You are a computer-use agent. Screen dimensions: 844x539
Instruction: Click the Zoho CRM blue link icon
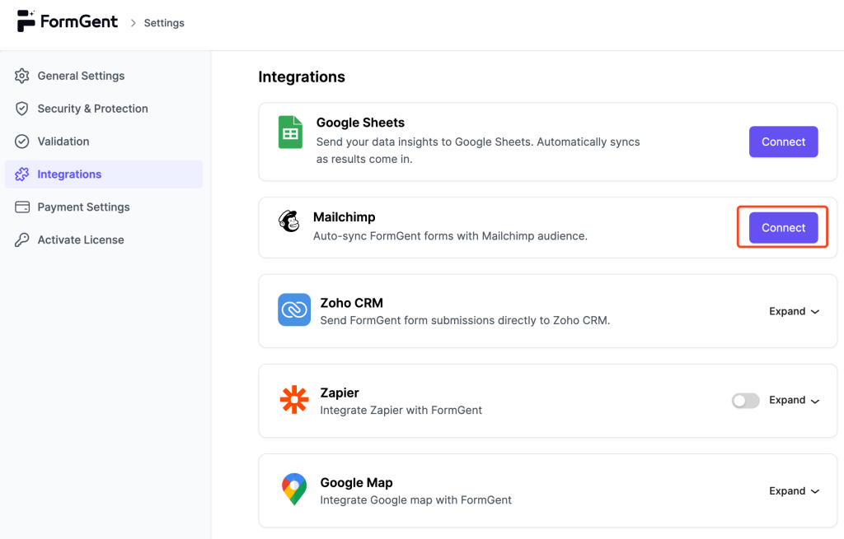(294, 309)
